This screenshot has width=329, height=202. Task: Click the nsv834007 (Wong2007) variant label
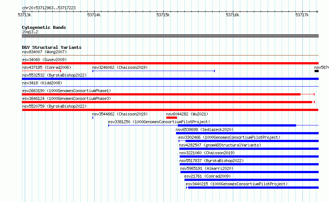coord(44,52)
